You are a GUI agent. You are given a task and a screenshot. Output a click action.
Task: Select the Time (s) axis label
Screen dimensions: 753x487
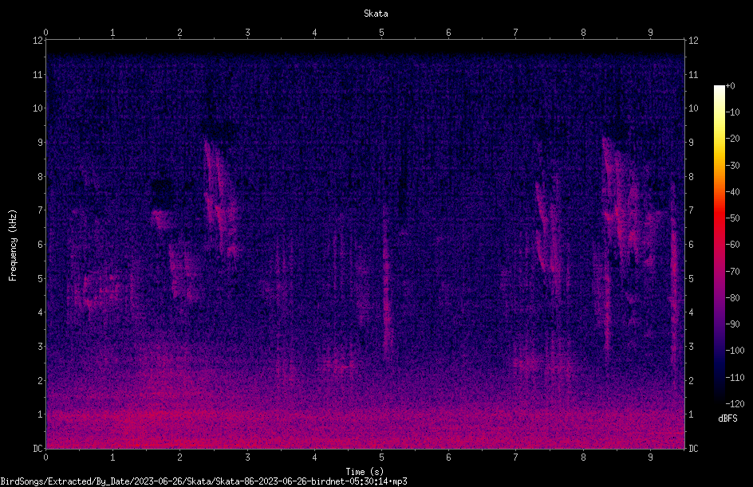coord(365,472)
